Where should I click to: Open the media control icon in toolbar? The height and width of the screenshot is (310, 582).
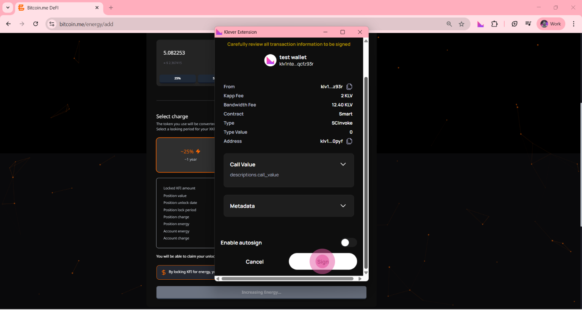528,24
